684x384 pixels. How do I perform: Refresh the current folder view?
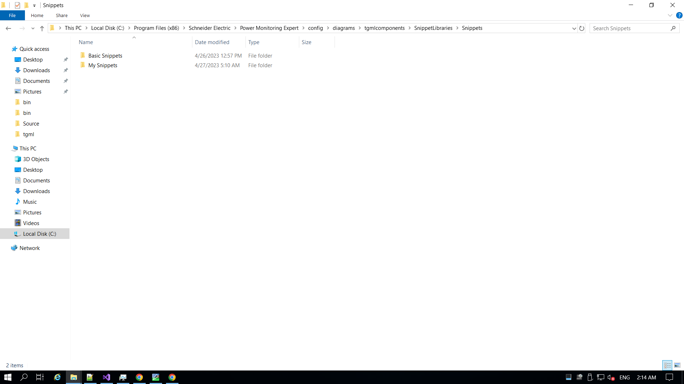pos(582,28)
